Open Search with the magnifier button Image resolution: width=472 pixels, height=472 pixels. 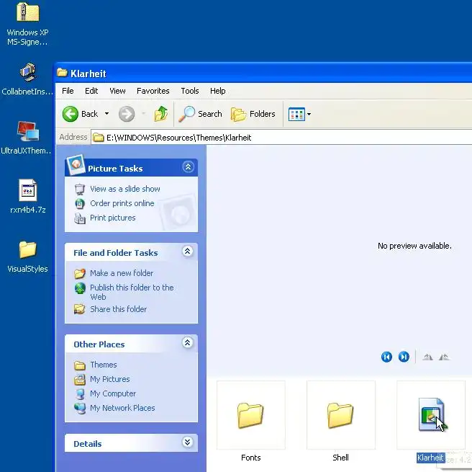tap(200, 114)
